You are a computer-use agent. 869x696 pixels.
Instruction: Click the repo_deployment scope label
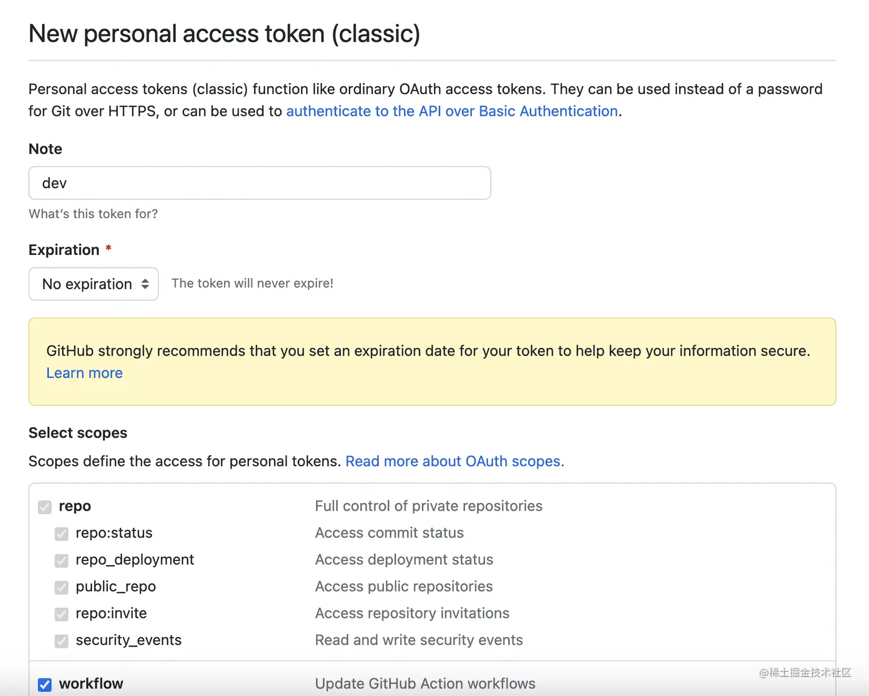134,560
